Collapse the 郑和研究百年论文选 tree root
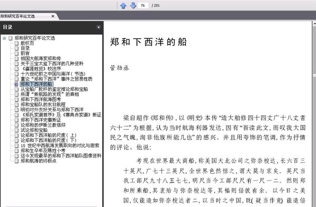 (x=4, y=38)
